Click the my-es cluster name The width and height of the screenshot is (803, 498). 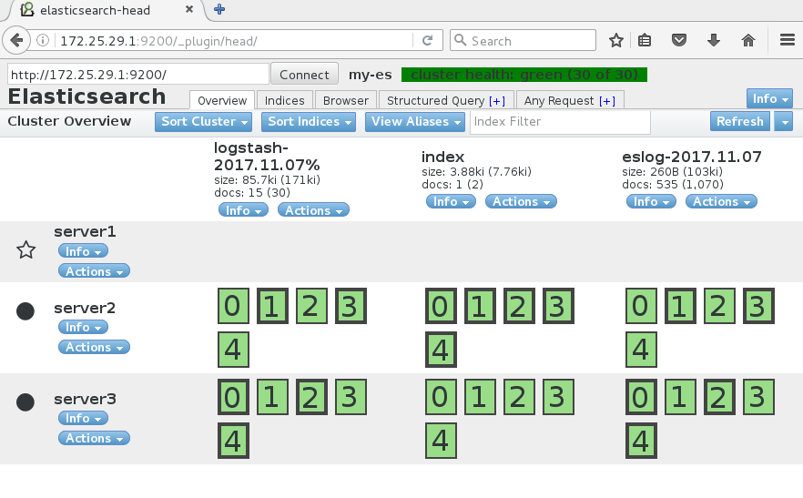[x=371, y=75]
